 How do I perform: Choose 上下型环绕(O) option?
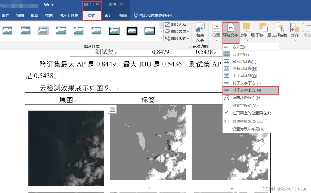pyautogui.click(x=251, y=76)
